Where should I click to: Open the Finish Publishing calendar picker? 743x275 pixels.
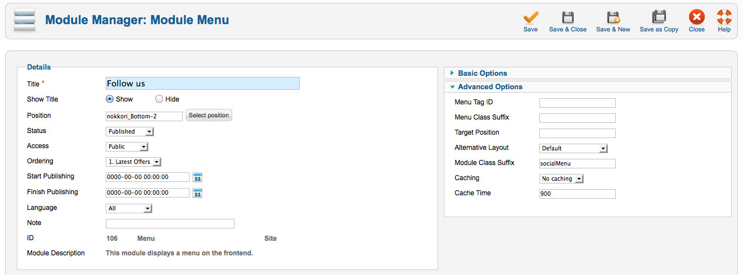click(197, 193)
